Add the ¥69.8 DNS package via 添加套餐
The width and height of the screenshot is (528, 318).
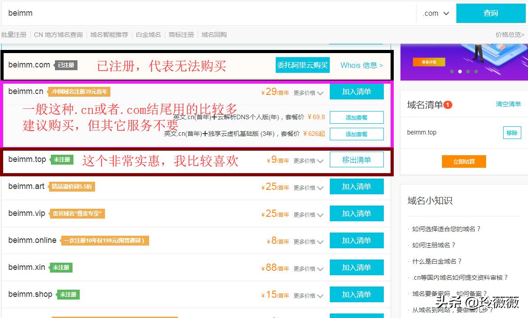point(356,117)
